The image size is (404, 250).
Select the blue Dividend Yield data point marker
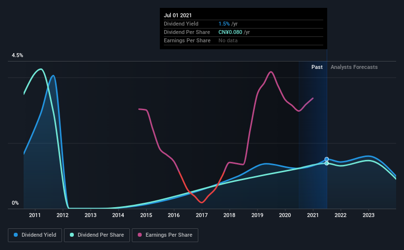click(x=326, y=159)
